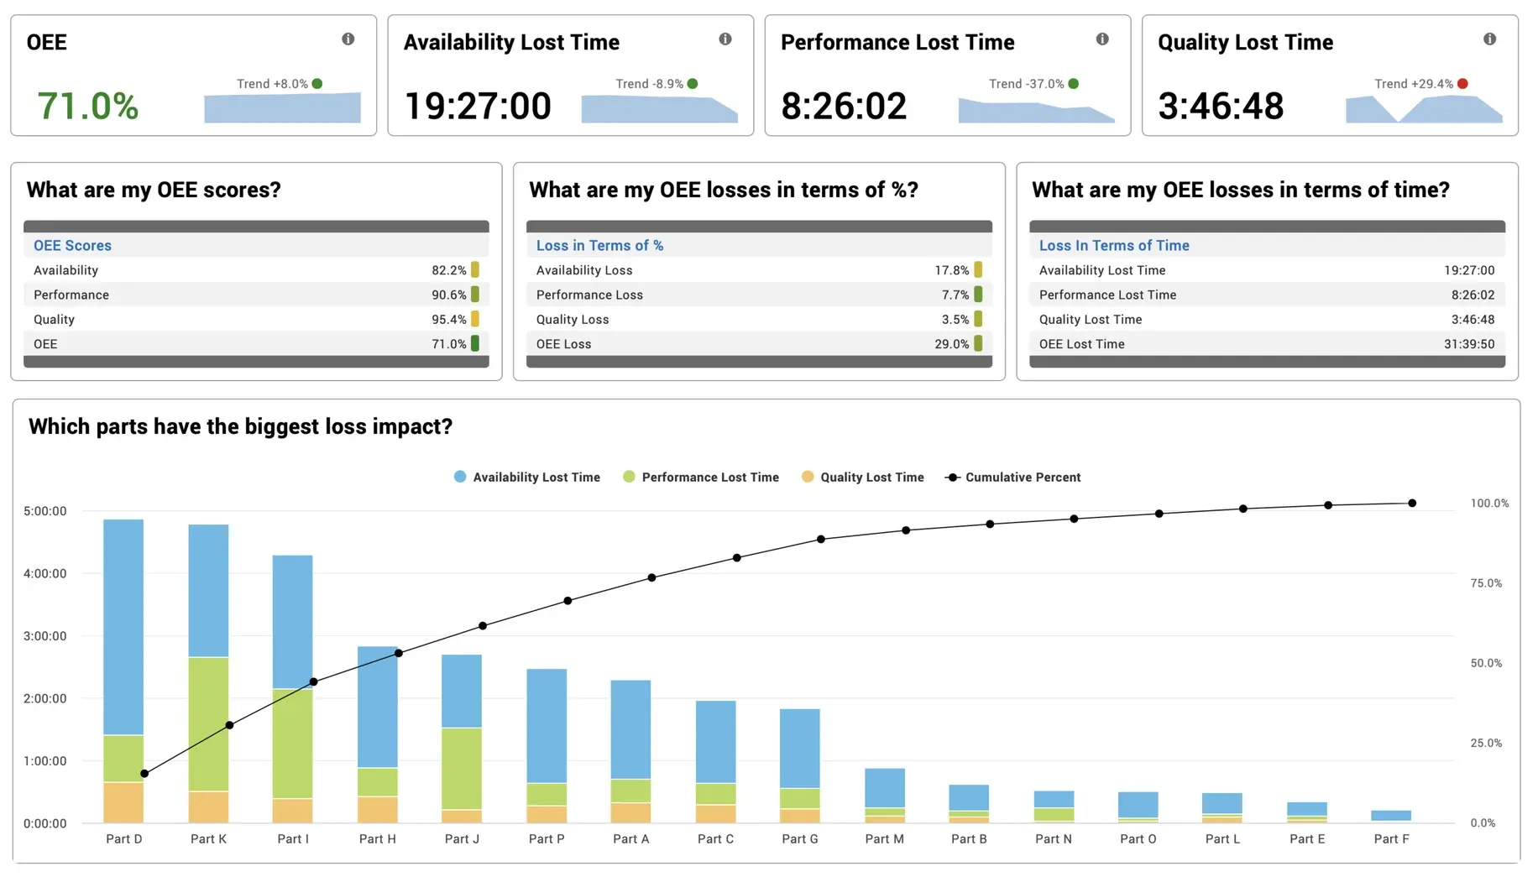Image resolution: width=1538 pixels, height=877 pixels.
Task: Toggle Performance Lost Time legend series
Action: (701, 477)
